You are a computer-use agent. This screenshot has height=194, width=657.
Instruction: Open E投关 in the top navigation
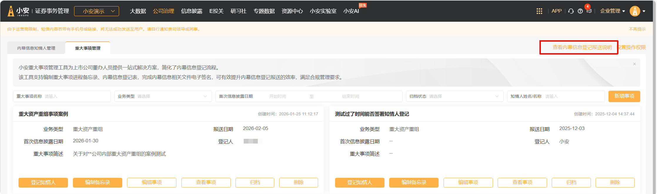(x=216, y=11)
